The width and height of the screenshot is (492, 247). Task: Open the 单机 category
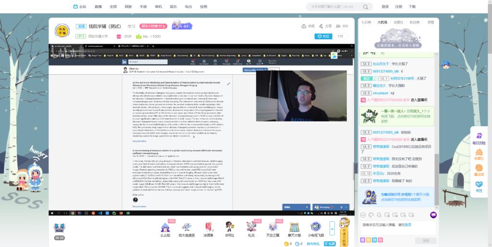click(159, 7)
